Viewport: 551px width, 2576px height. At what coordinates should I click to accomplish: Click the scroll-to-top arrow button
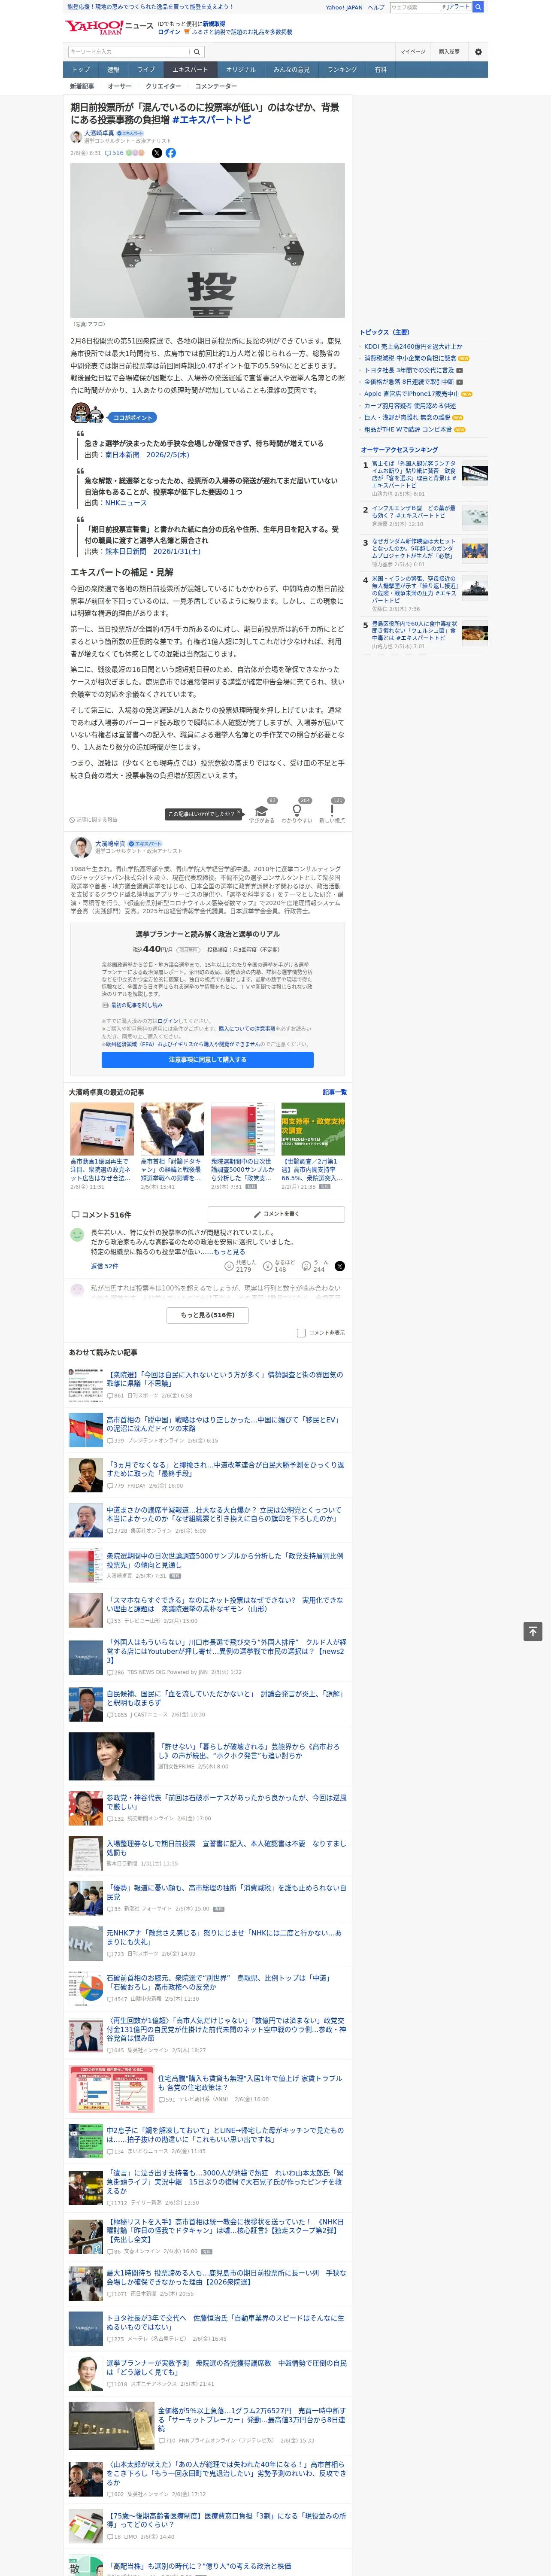point(533,1632)
